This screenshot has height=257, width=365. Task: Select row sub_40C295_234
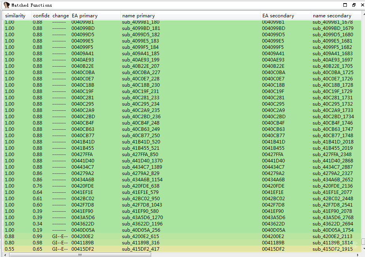tap(182, 104)
